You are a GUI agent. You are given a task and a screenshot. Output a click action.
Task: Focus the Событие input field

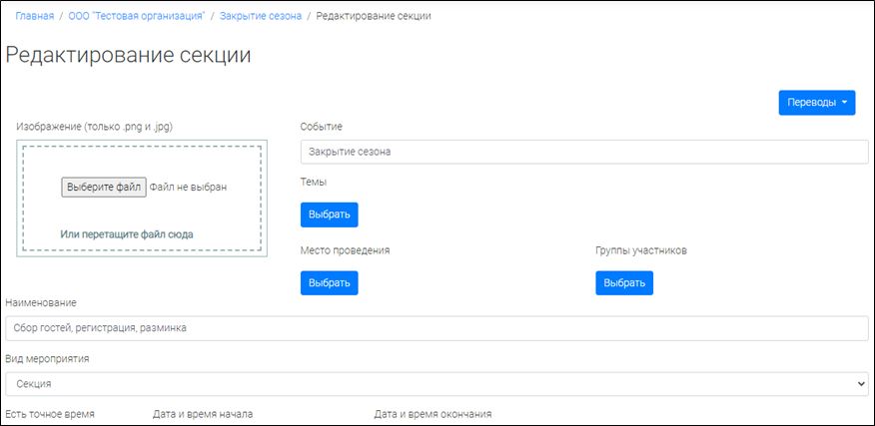(583, 152)
